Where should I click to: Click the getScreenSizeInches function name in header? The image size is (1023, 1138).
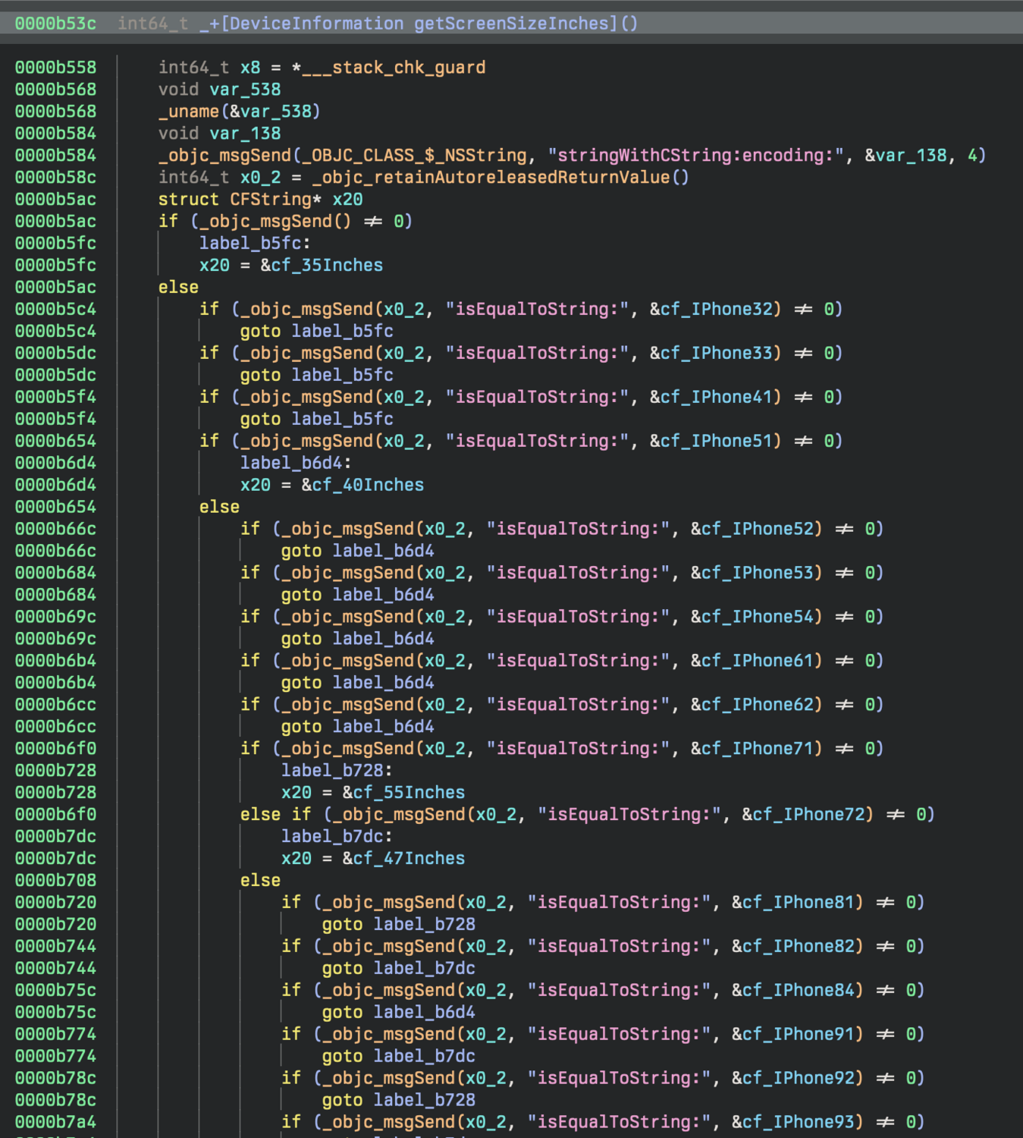[x=516, y=24]
